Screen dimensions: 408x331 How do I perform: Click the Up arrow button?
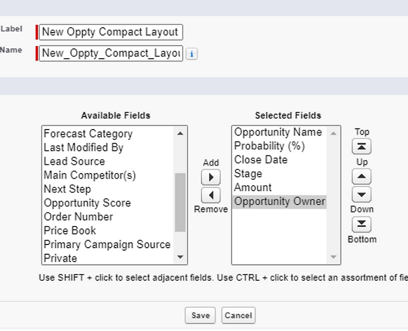tap(362, 176)
